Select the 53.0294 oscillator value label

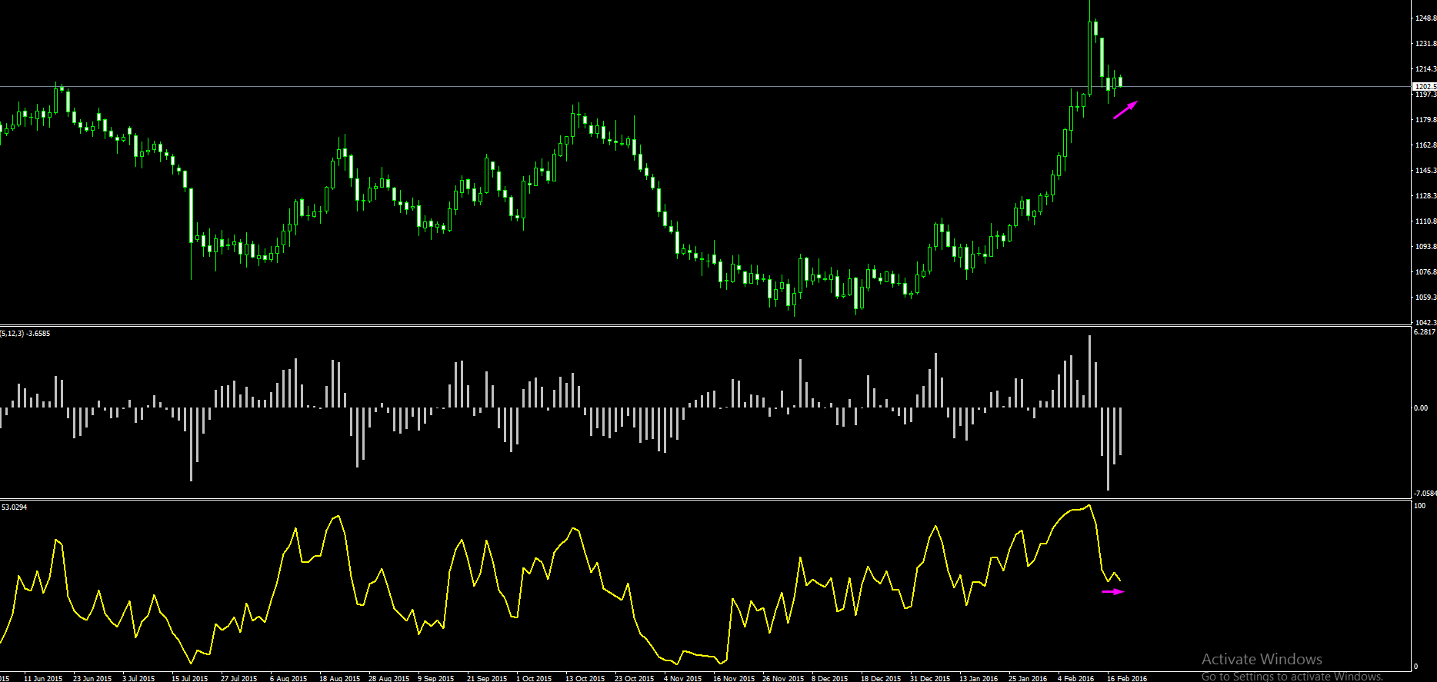click(x=15, y=507)
